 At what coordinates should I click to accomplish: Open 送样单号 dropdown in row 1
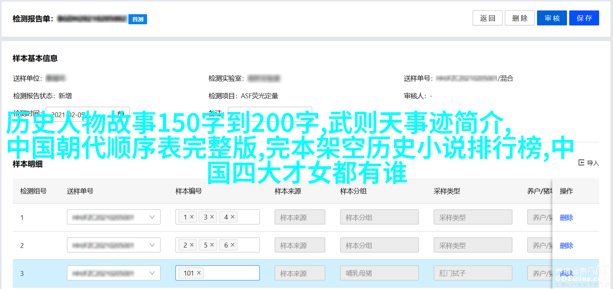(114, 217)
